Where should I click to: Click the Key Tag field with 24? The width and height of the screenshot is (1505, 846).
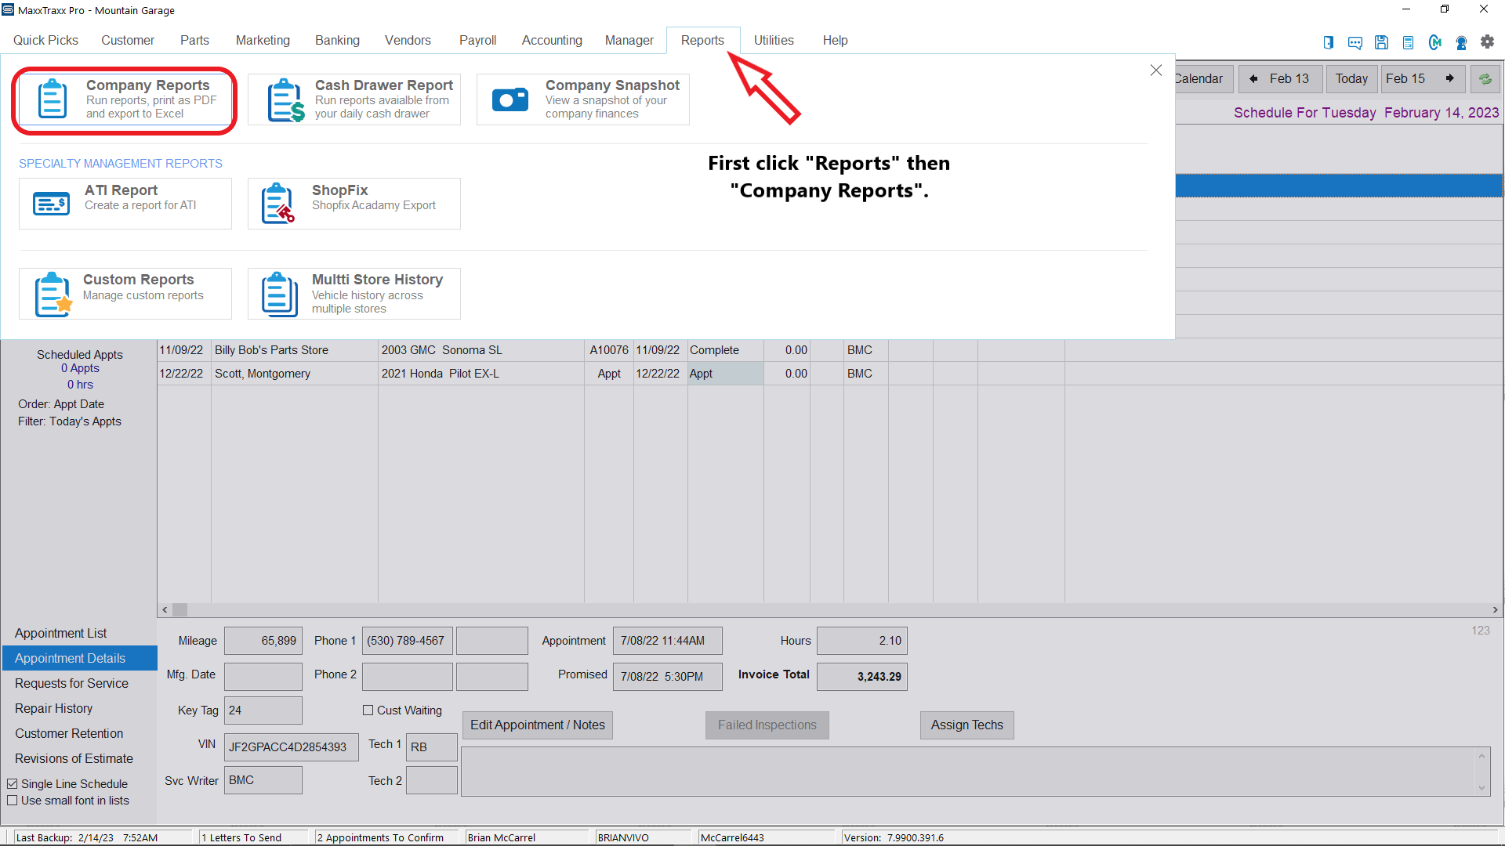pos(263,710)
